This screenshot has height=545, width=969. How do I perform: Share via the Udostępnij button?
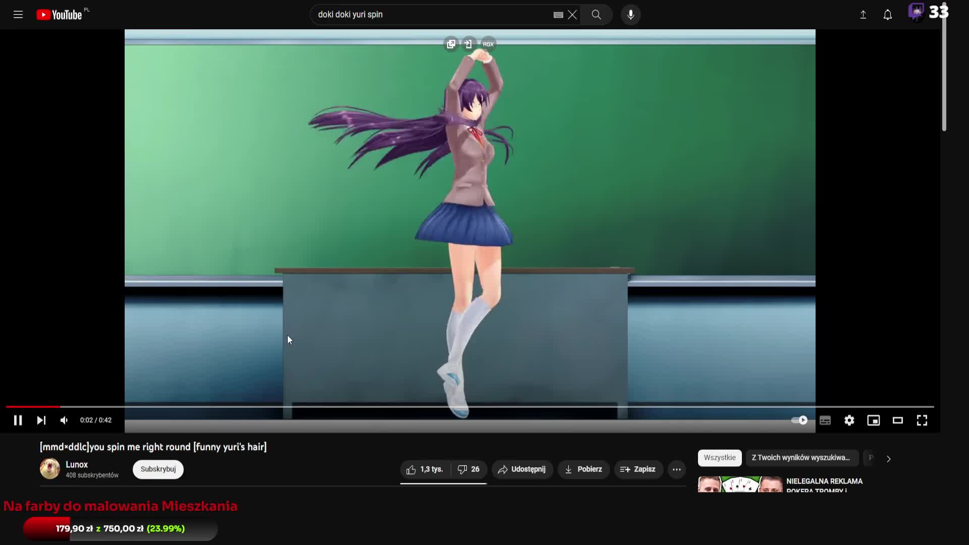522,469
